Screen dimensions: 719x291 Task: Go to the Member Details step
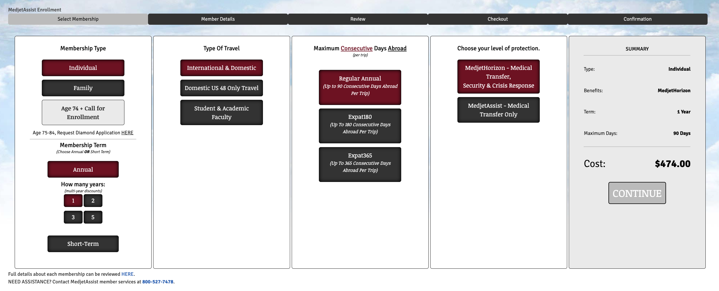tap(218, 19)
